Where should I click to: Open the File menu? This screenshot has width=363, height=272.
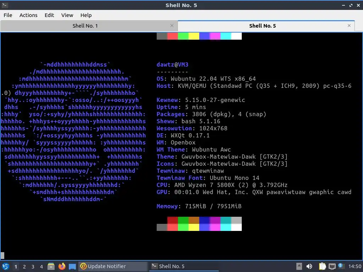(x=8, y=15)
